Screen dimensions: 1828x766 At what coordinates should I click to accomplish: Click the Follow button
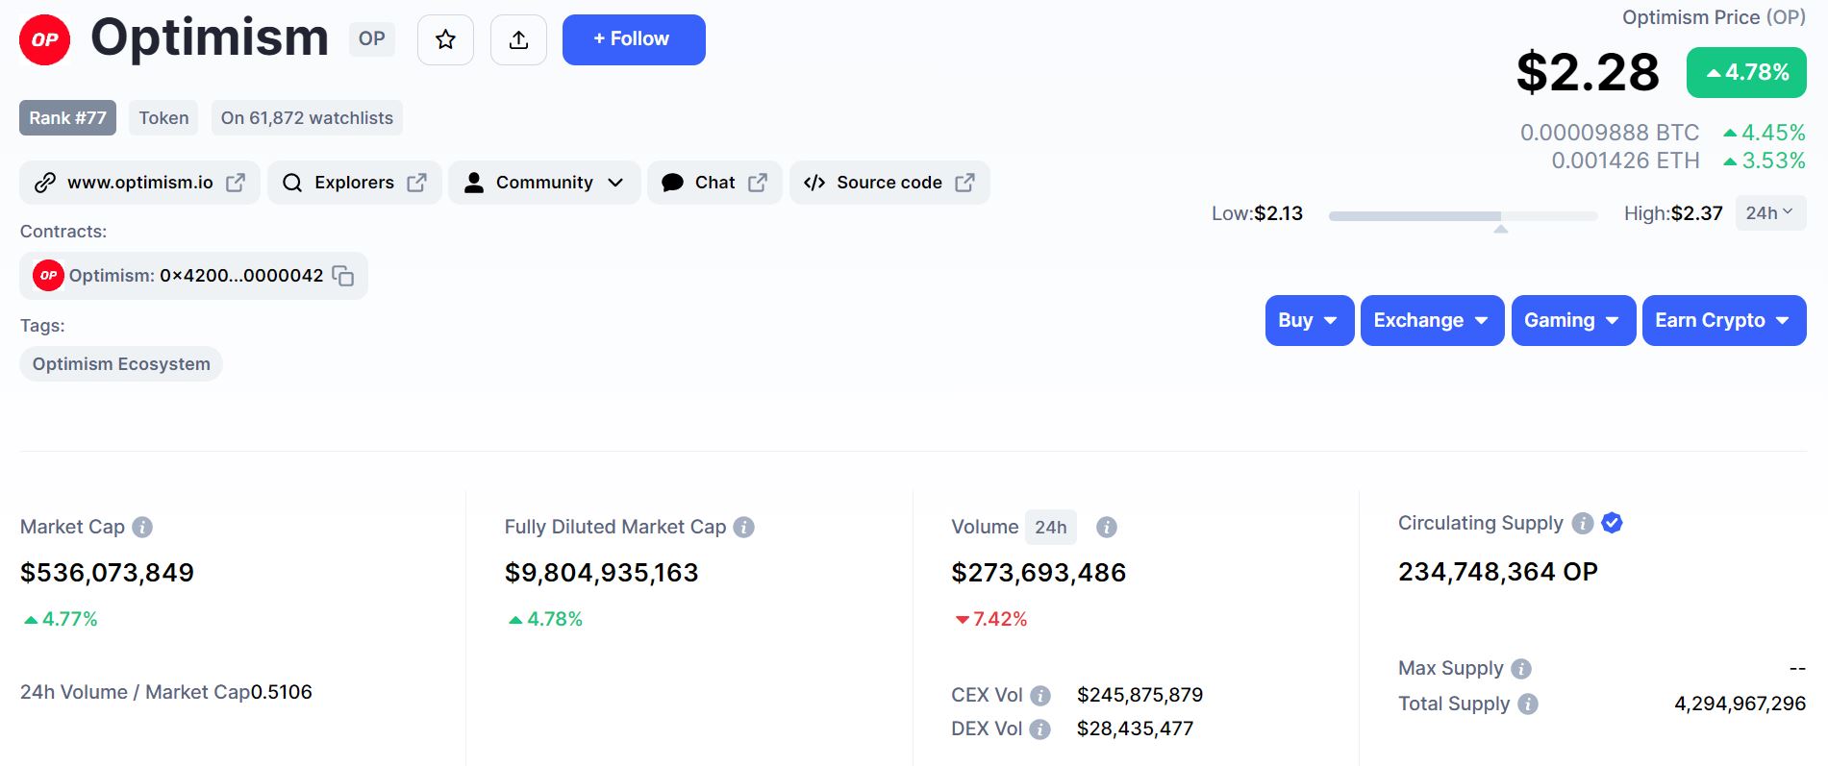pos(634,39)
